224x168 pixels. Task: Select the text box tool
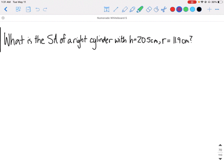[106, 9]
